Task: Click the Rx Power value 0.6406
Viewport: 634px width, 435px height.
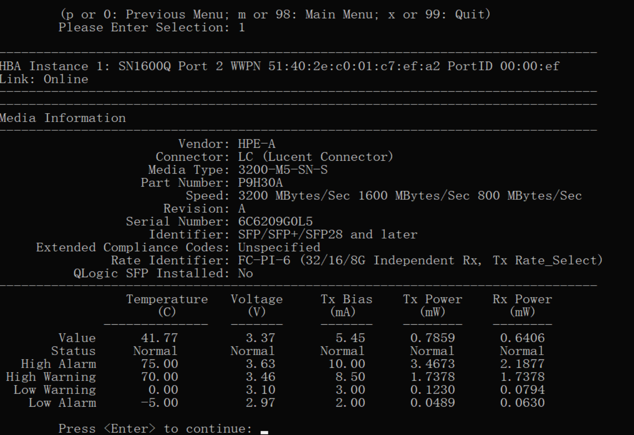Action: [x=522, y=338]
